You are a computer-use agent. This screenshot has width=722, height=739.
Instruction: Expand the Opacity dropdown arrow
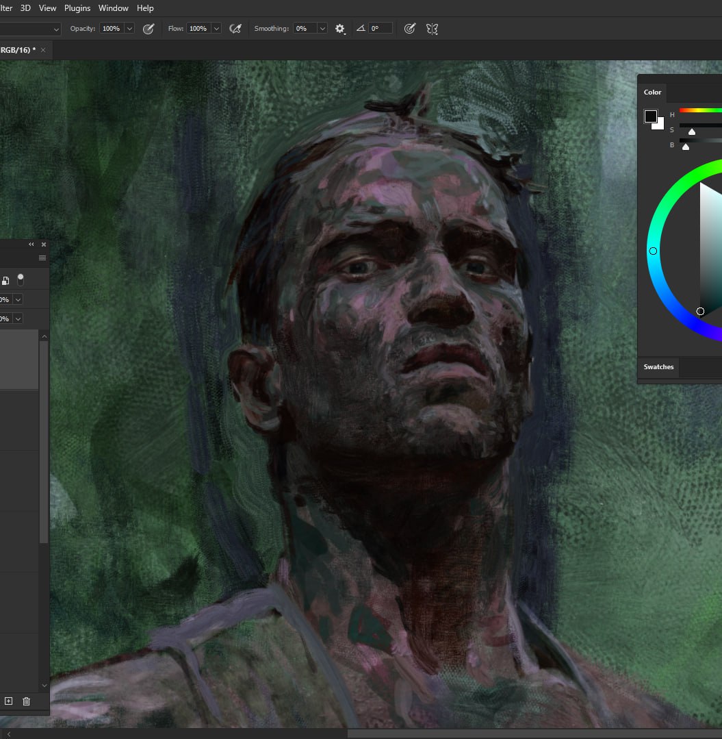129,29
